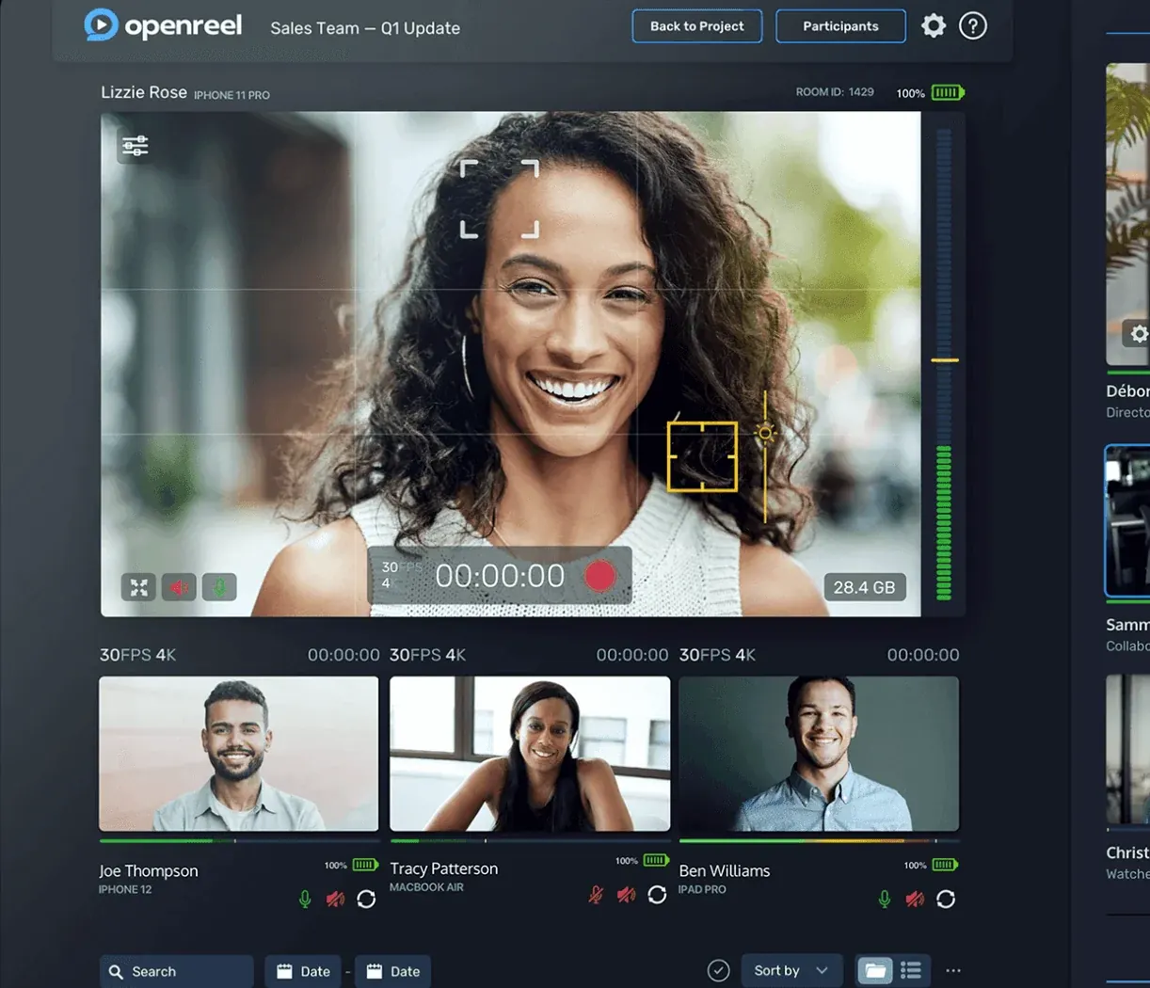The image size is (1150, 988).
Task: Adjust the exposure sun slider
Action: [x=765, y=433]
